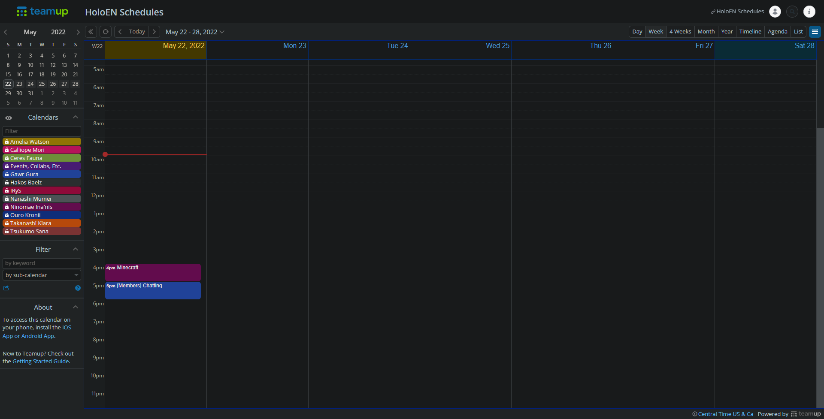This screenshot has height=419, width=824.
Task: Select day 22 in the mini calendar
Action: 8,84
